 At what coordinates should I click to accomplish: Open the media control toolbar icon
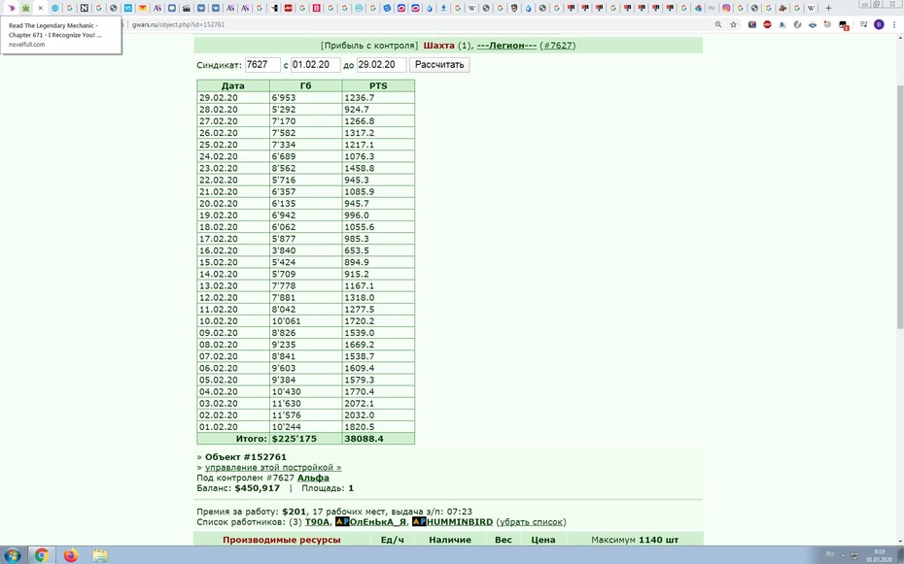point(863,24)
